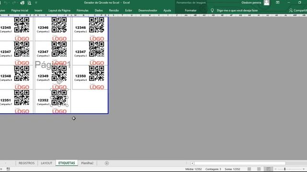Switch to the Revisão tab
The height and width of the screenshot is (172, 307).
[x=114, y=11]
